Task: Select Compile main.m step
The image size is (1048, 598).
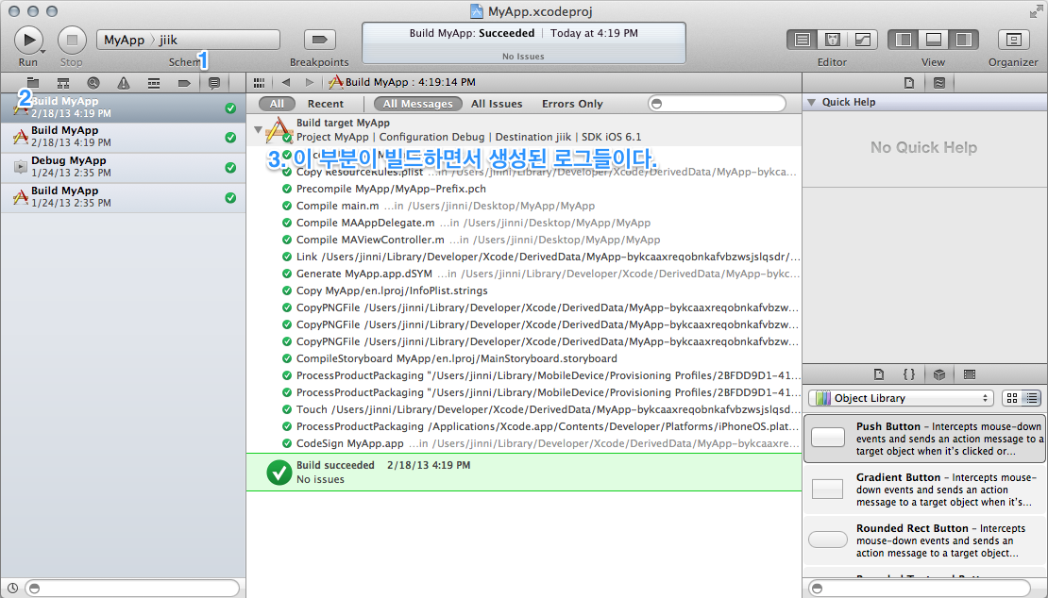Action: (x=524, y=207)
